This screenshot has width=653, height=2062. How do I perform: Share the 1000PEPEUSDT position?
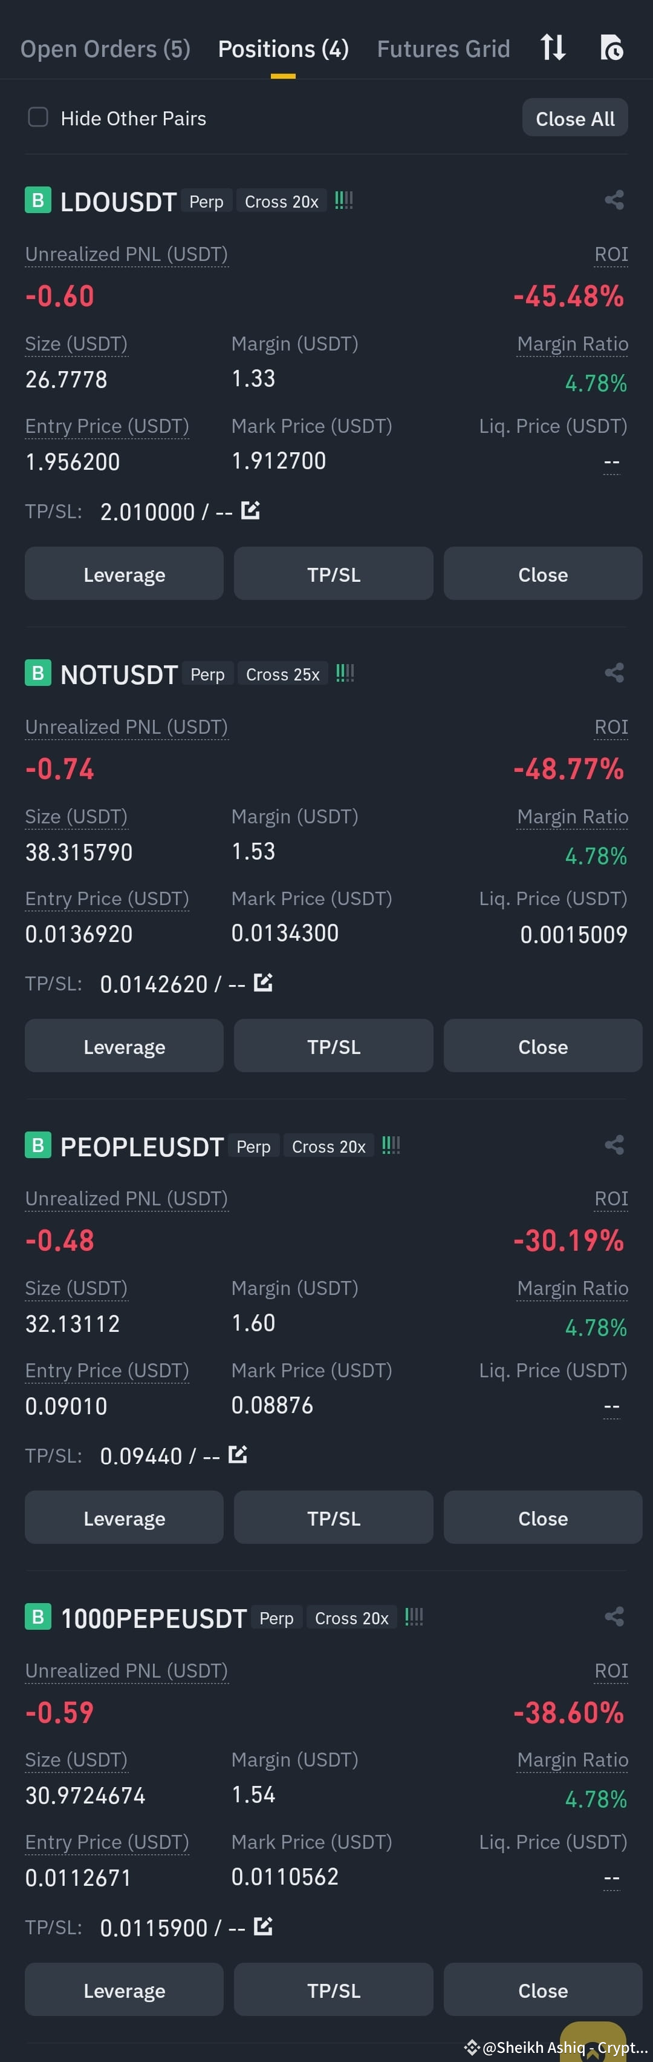(x=614, y=1616)
